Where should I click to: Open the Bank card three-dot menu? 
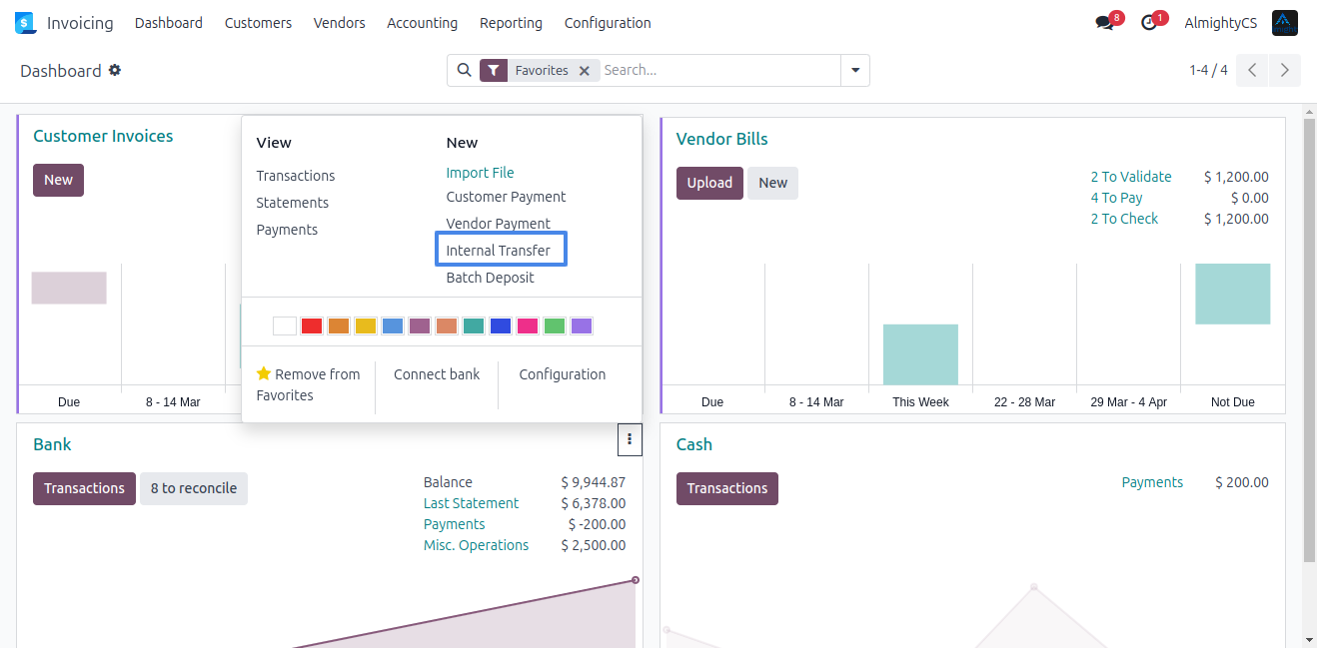click(x=630, y=439)
